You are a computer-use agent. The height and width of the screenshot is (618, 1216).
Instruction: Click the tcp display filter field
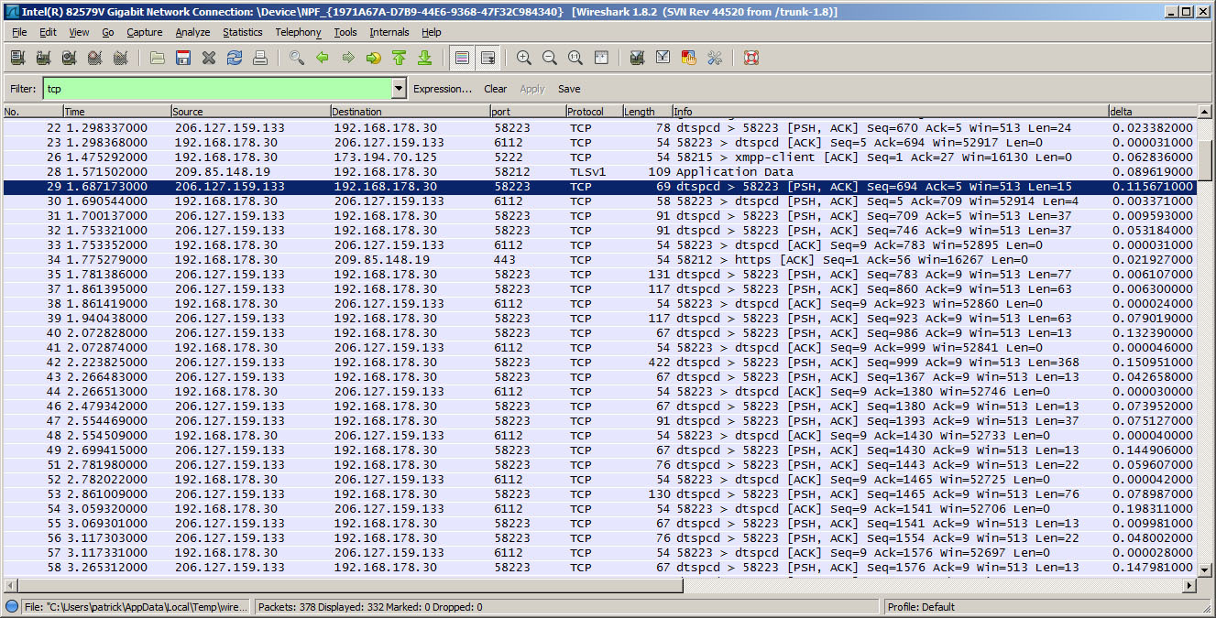(x=216, y=89)
